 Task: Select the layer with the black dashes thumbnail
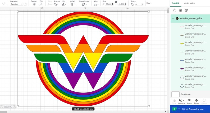[190, 52]
